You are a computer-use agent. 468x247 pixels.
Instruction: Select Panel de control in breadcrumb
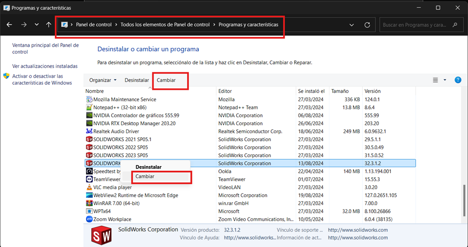[x=94, y=25]
